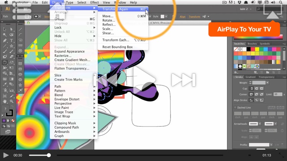Image resolution: width=287 pixels, height=161 pixels.
Task: Select the Hand tool
Action: coord(5,101)
